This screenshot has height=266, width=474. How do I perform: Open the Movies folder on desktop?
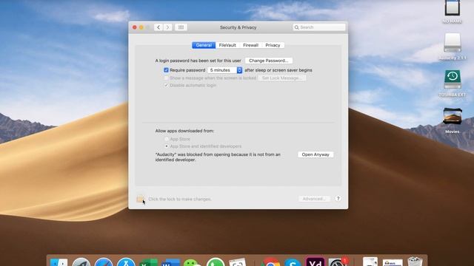(453, 120)
